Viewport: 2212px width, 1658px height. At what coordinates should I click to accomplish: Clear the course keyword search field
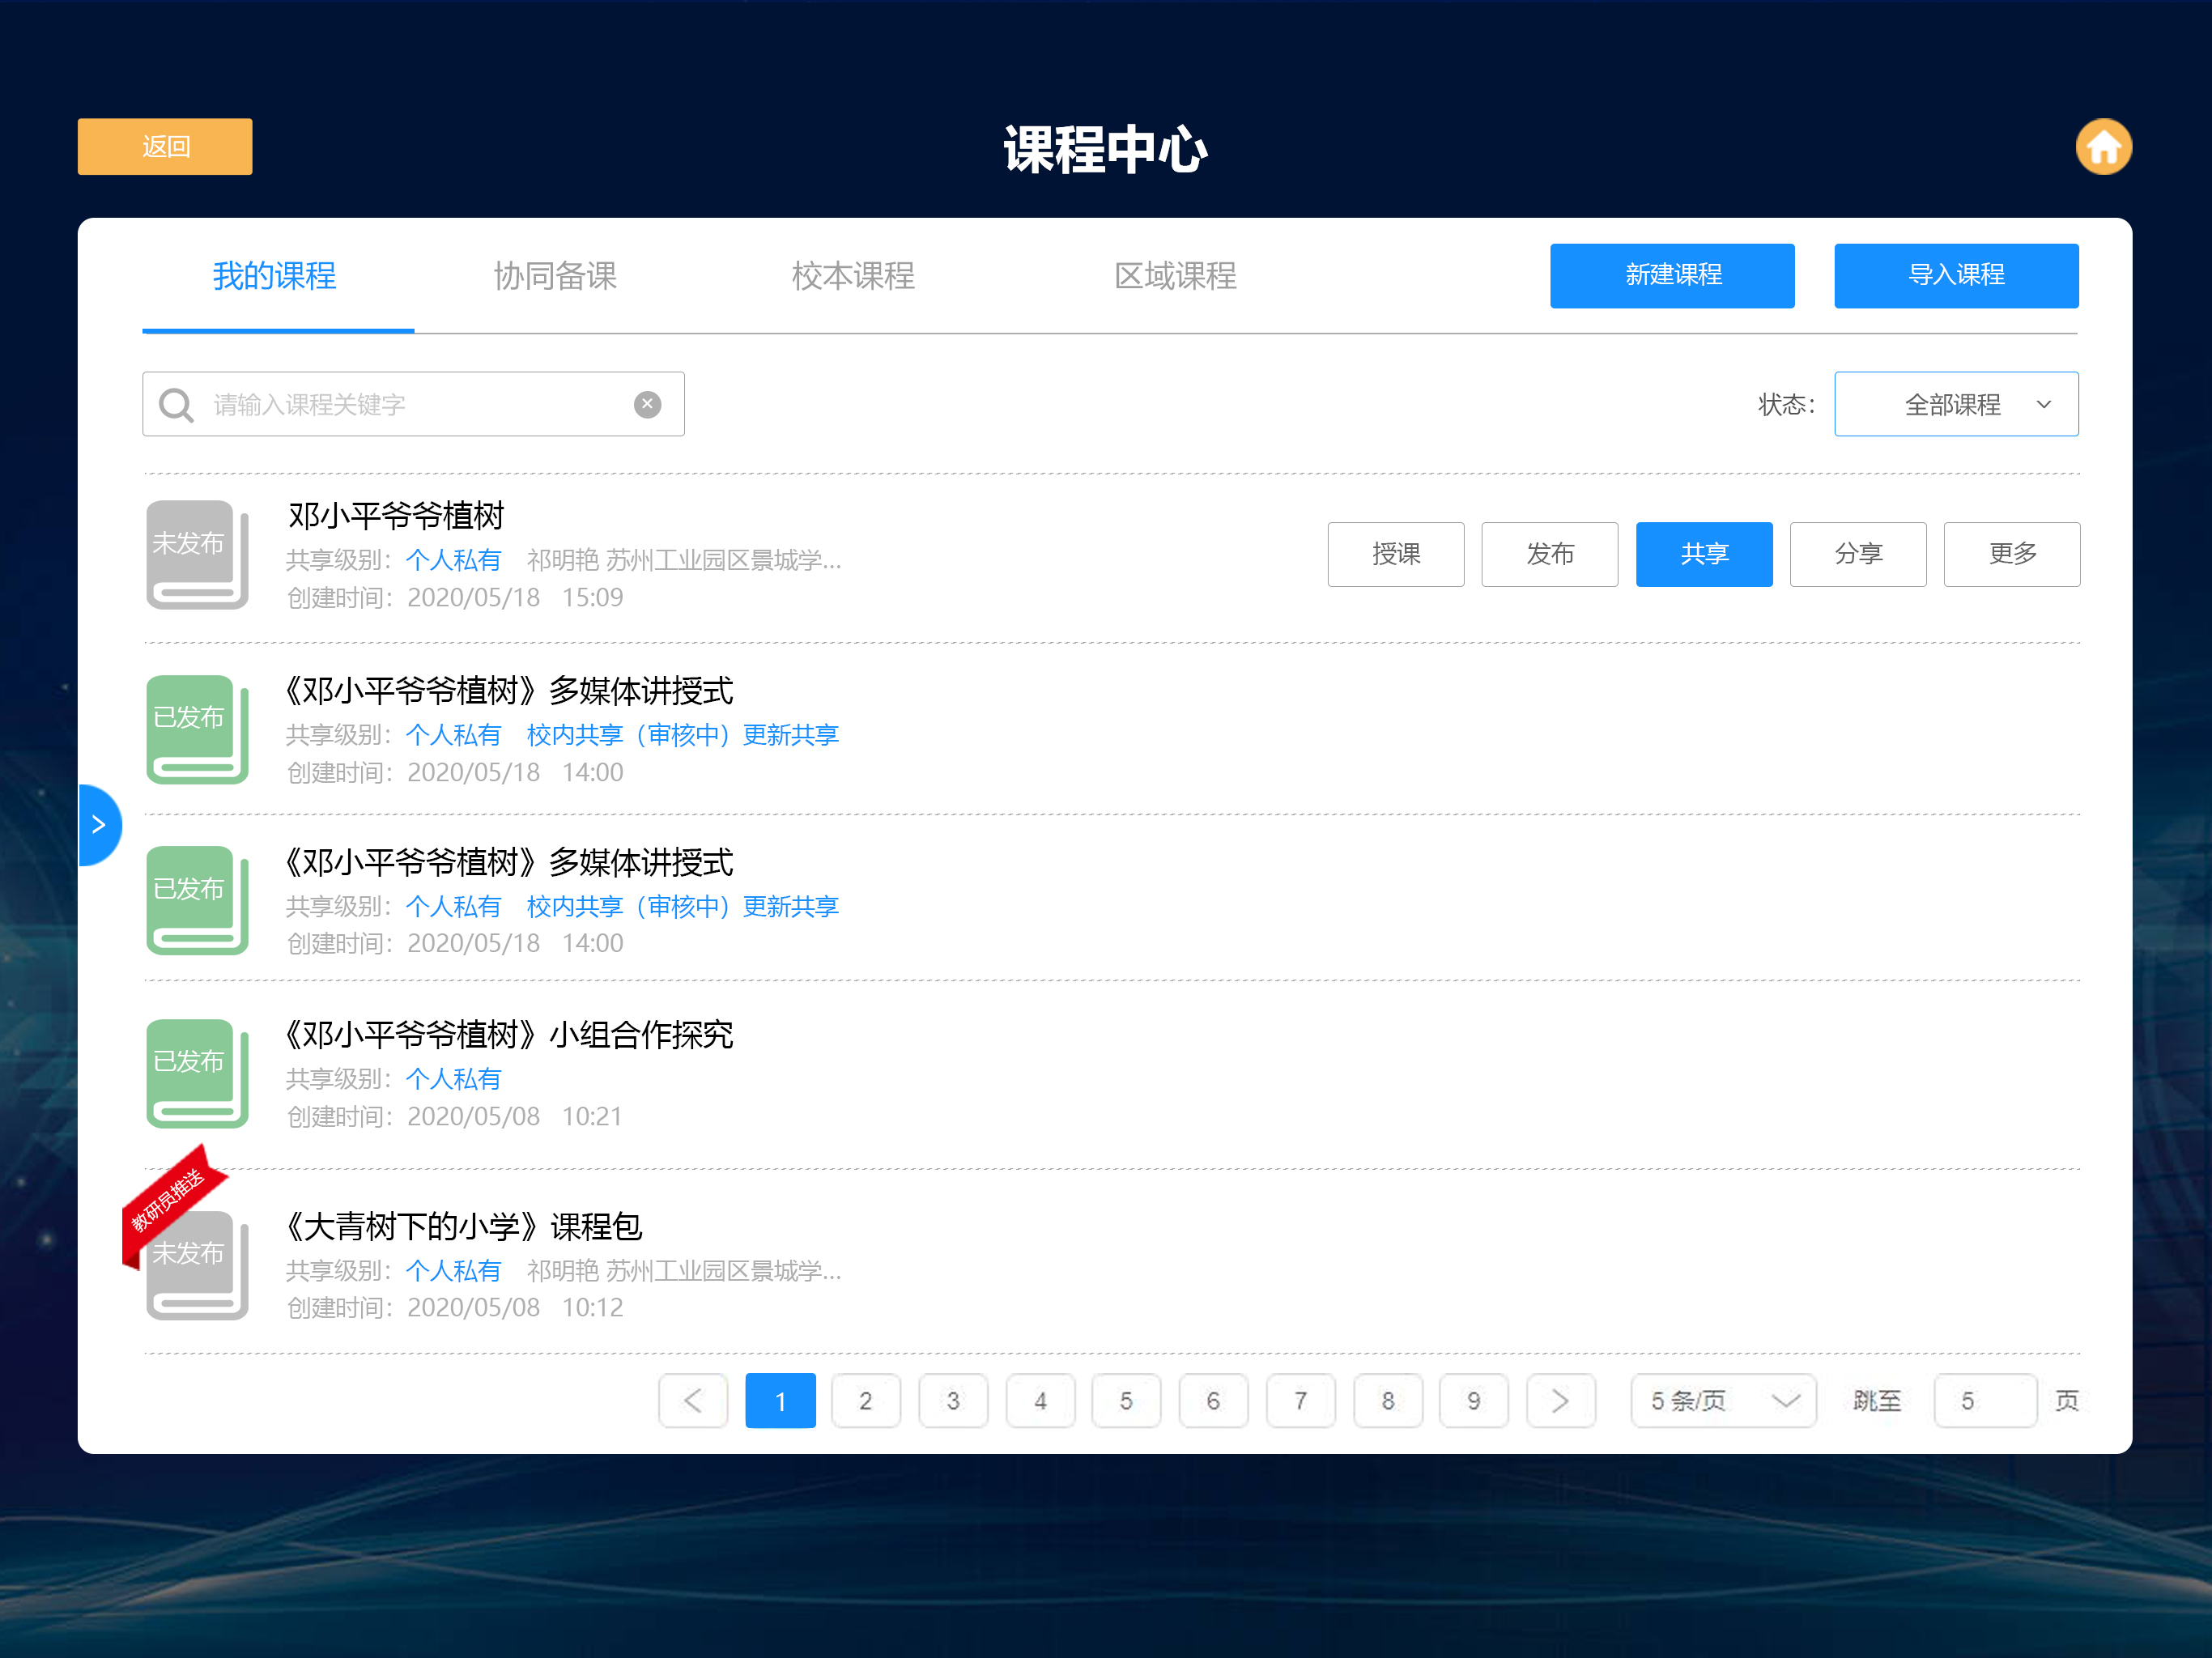[647, 404]
